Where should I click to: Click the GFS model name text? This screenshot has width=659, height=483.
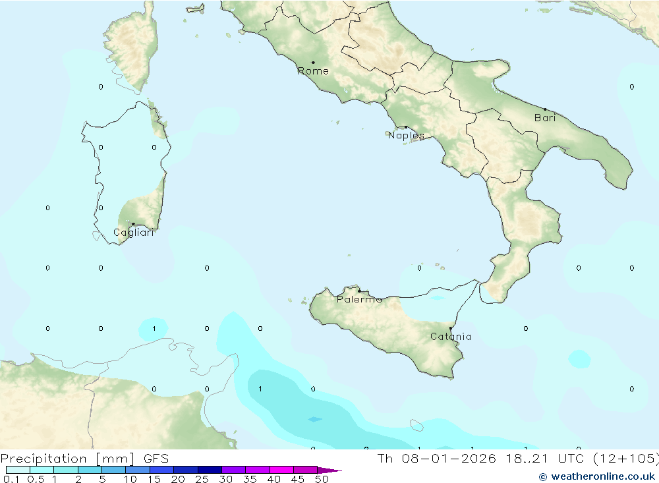(156, 459)
